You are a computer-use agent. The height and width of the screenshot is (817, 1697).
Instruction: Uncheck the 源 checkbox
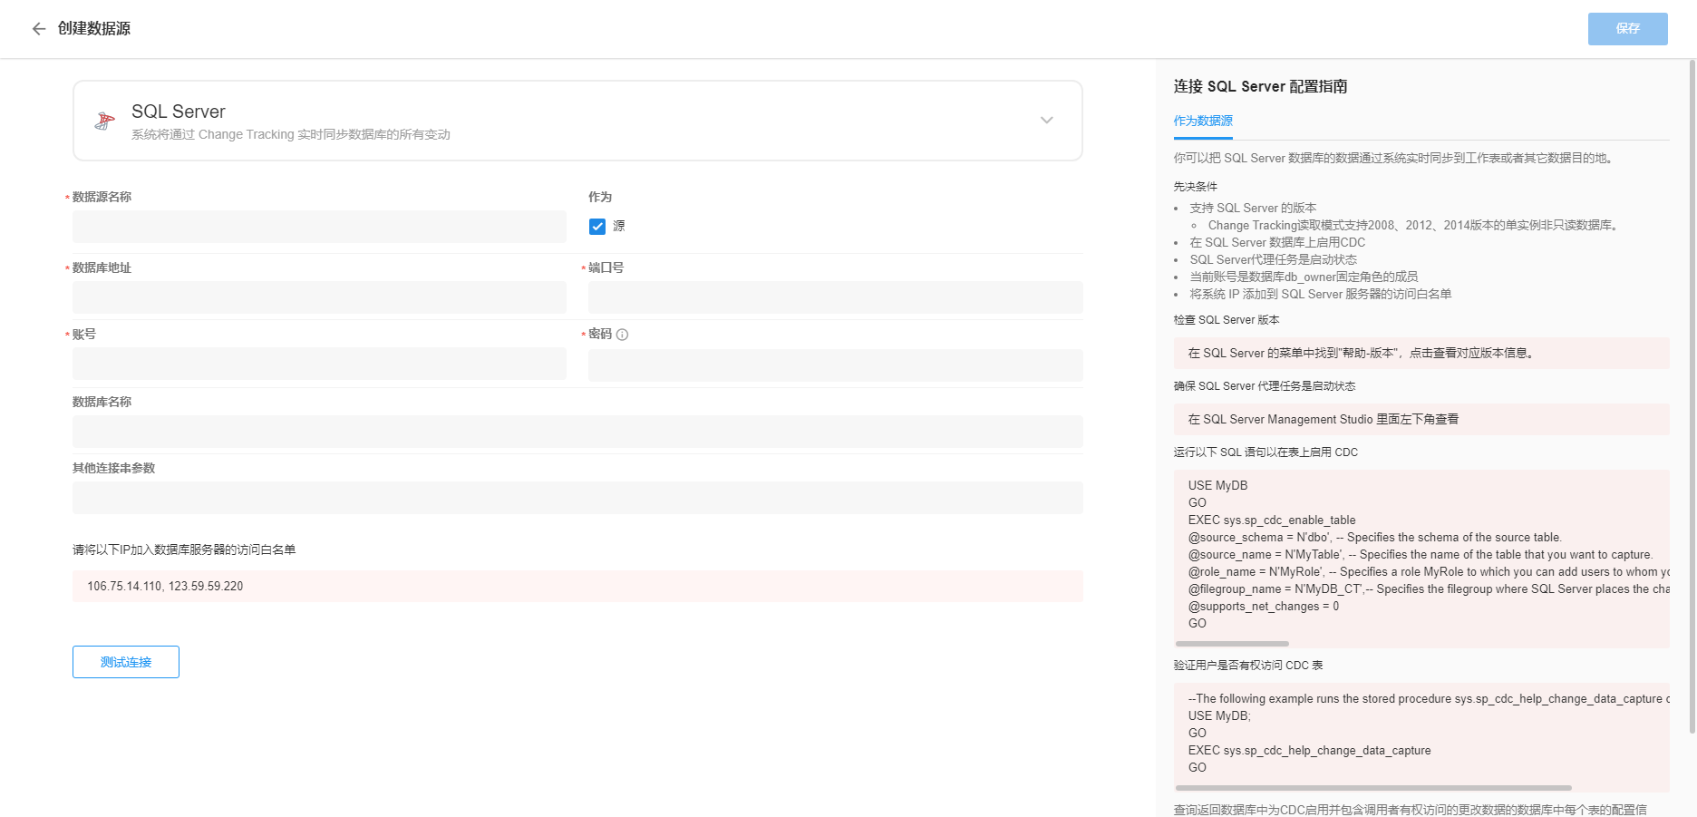(x=597, y=227)
